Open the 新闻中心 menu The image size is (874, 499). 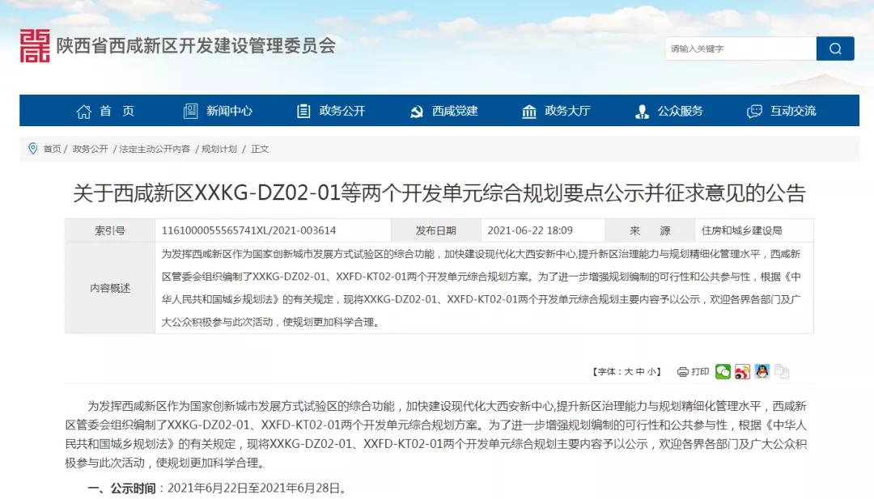click(229, 112)
